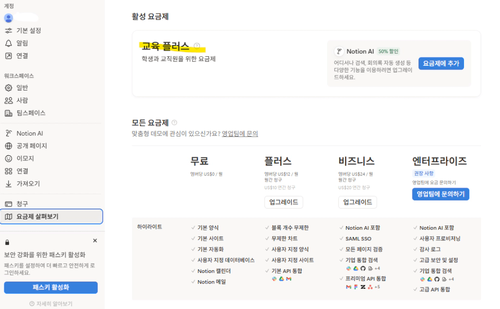500x309 pixels.
Task: Click the 고급 API 통합 feature
Action: (x=432, y=290)
